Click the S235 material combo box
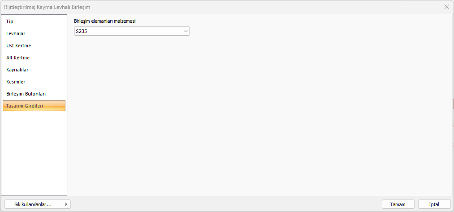Screen dimensions: 454x212 point(128,31)
